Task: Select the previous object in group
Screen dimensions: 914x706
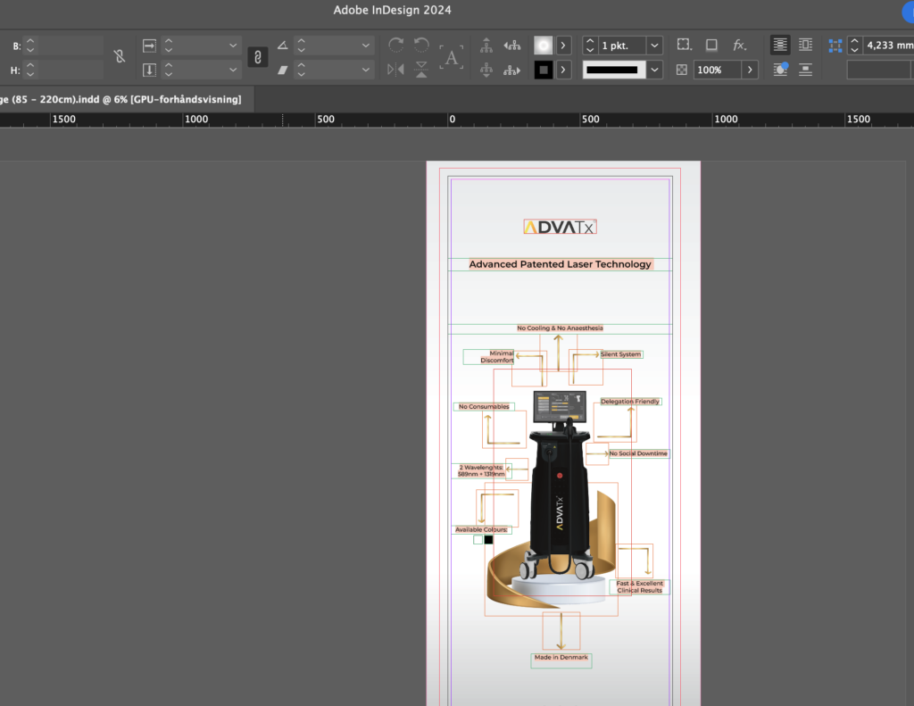Action: click(511, 45)
